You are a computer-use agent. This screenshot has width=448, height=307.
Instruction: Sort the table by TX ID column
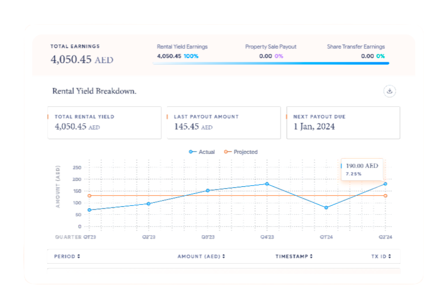(x=381, y=257)
